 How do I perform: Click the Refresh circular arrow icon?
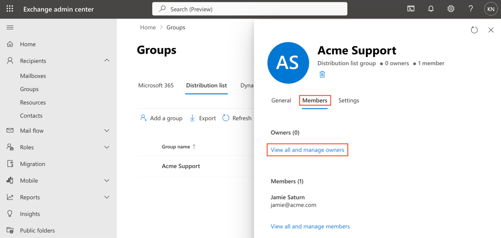click(x=226, y=118)
